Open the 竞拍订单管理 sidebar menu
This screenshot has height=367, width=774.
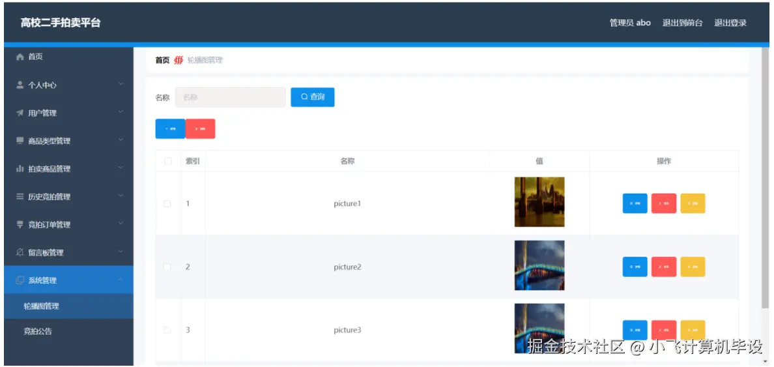[68, 225]
